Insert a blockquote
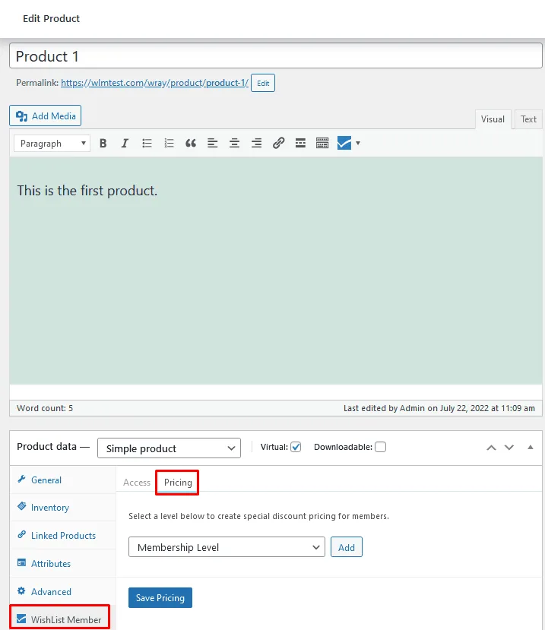The height and width of the screenshot is (630, 545). tap(191, 143)
